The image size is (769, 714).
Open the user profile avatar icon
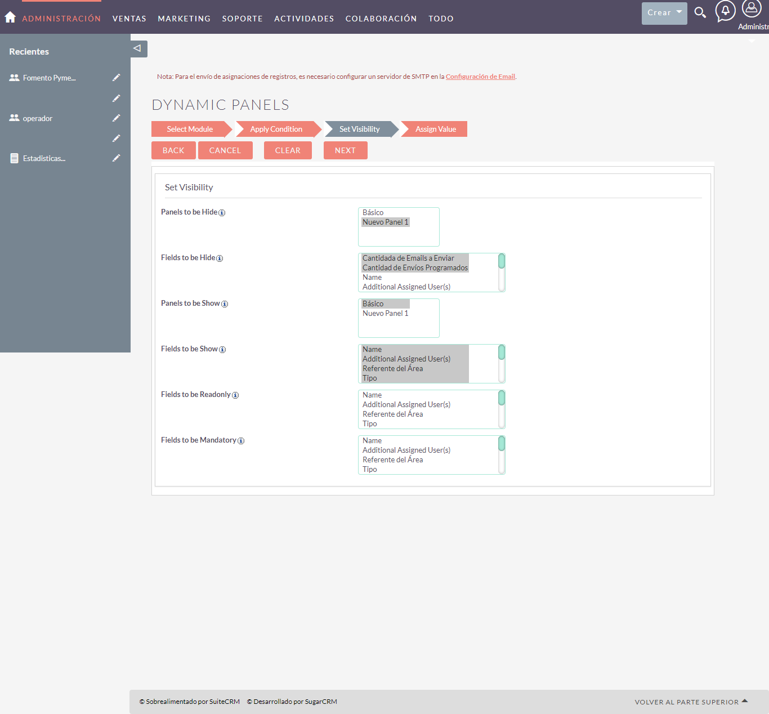coord(752,8)
